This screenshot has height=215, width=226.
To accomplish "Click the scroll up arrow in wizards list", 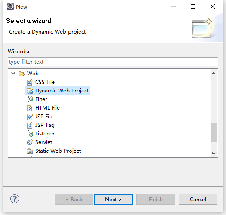I will coord(214,73).
